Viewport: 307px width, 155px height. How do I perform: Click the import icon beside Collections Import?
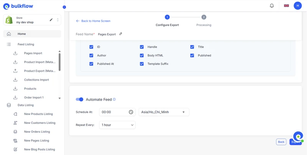[15, 80]
